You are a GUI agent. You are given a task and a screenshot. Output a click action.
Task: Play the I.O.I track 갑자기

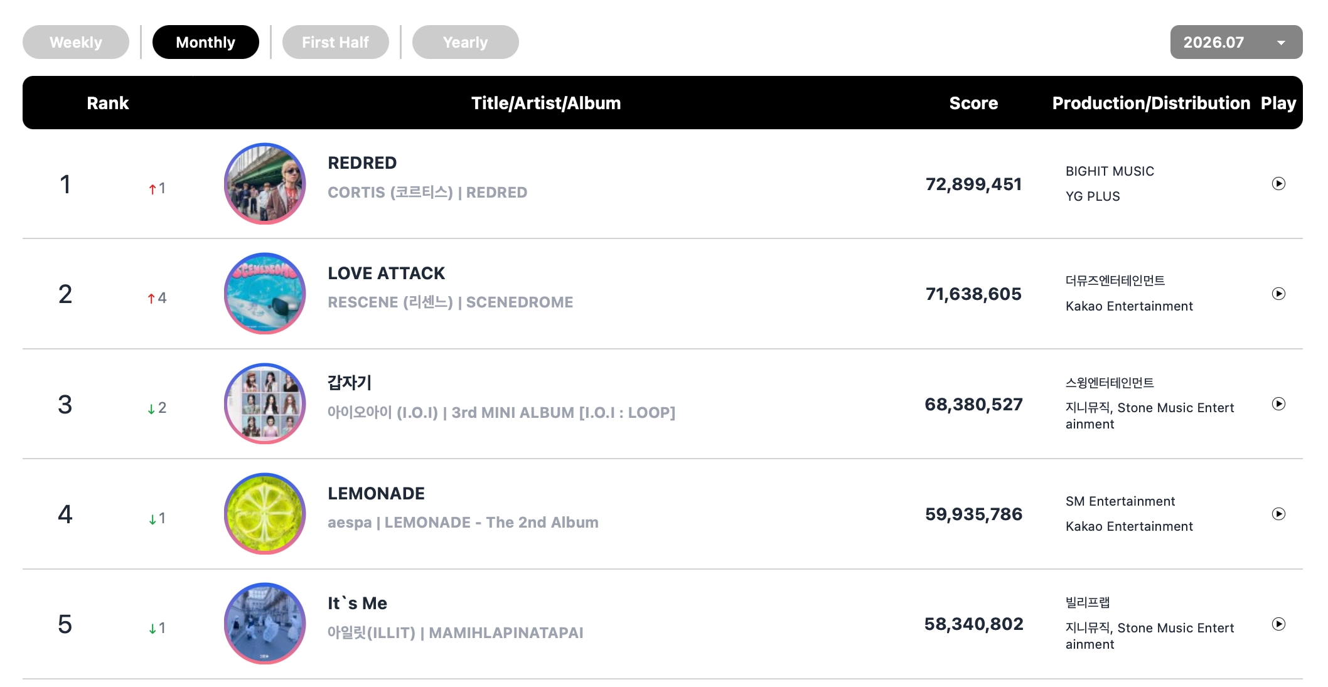(x=1278, y=404)
